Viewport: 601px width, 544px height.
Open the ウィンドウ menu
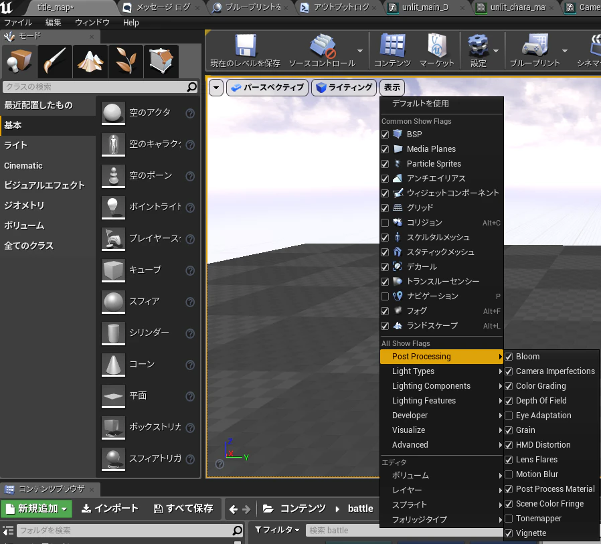[x=92, y=23]
